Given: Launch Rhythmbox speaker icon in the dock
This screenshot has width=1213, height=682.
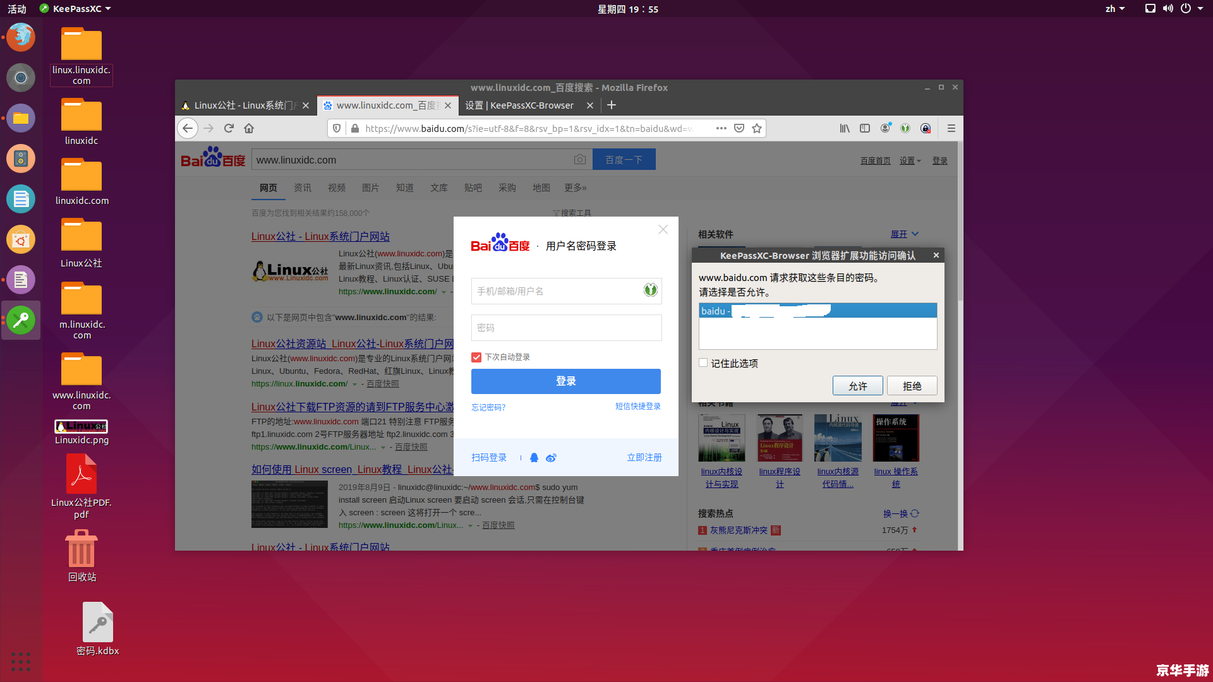Looking at the screenshot, I should (x=21, y=159).
